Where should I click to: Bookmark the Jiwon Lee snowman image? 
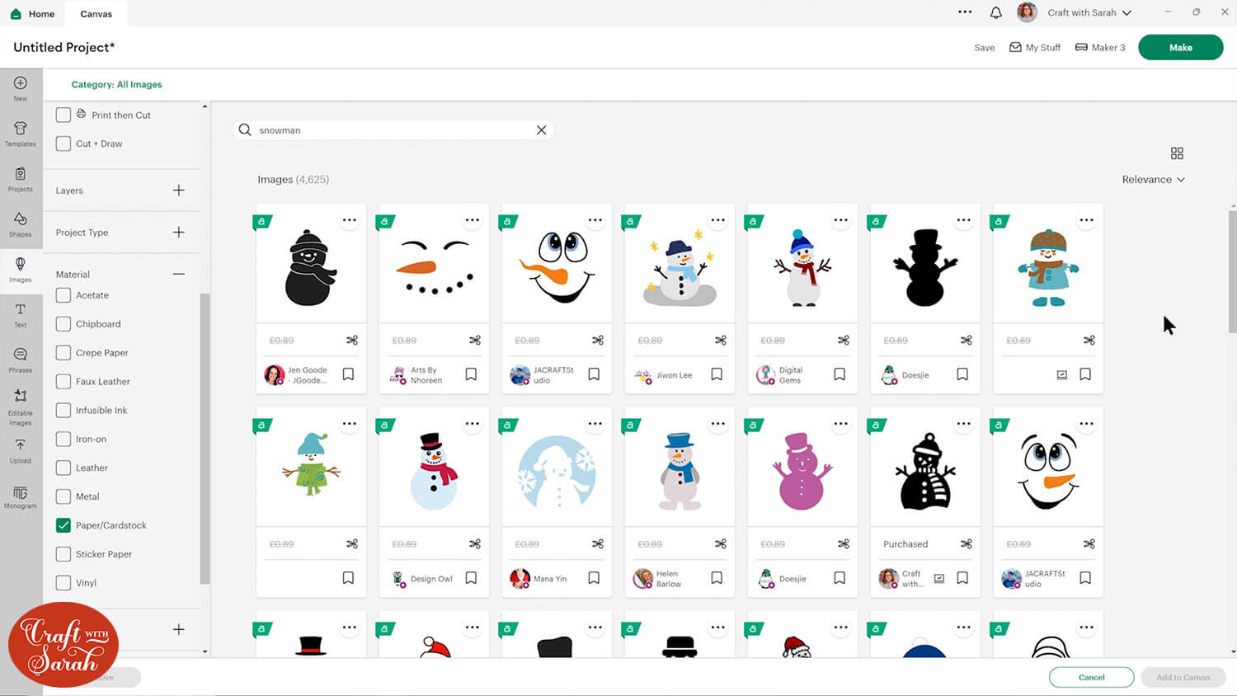click(717, 374)
